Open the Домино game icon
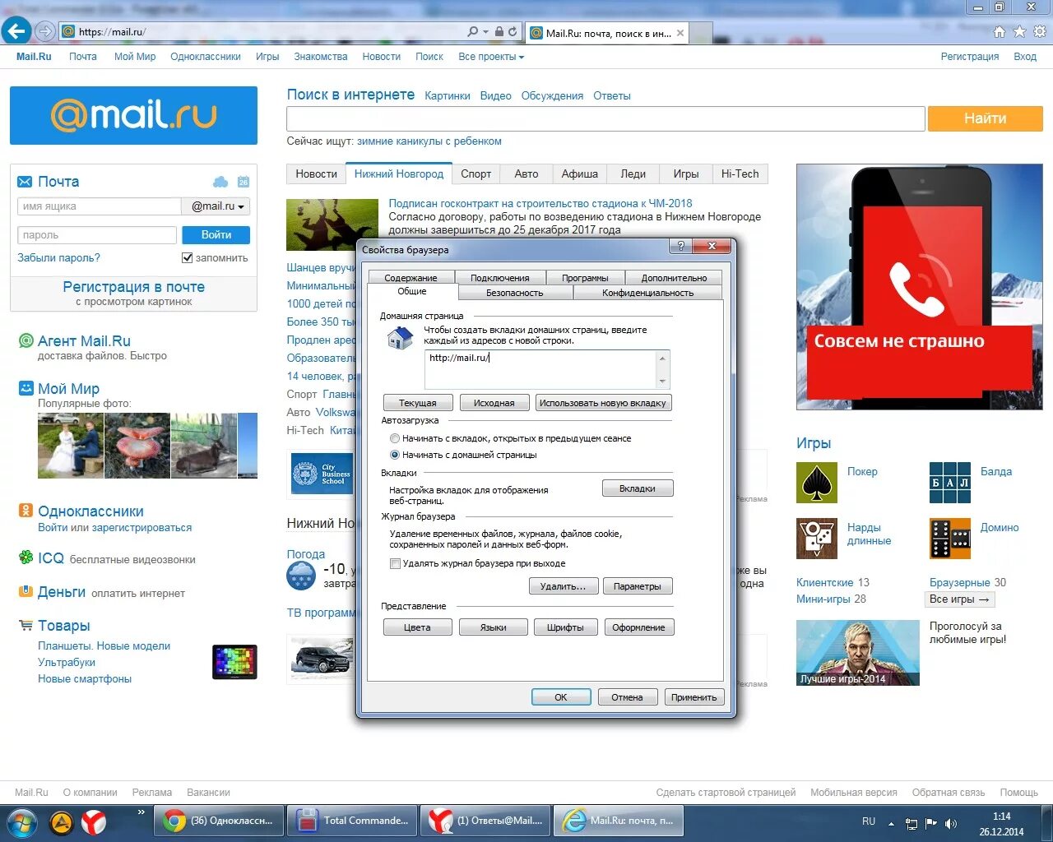Viewport: 1053px width, 842px height. [950, 539]
